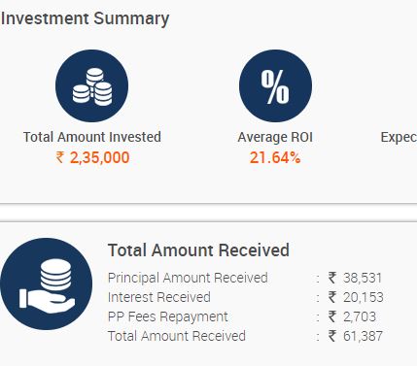Click the Total Amount Received heading

pyautogui.click(x=198, y=250)
